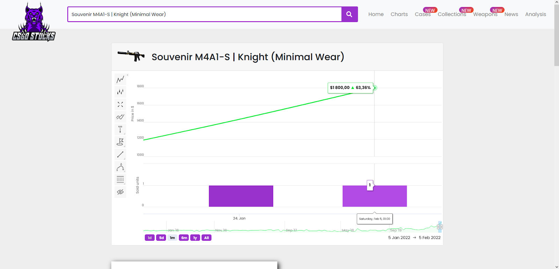Click the page scrollbar down arrow
This screenshot has width=559, height=269.
pos(557,267)
